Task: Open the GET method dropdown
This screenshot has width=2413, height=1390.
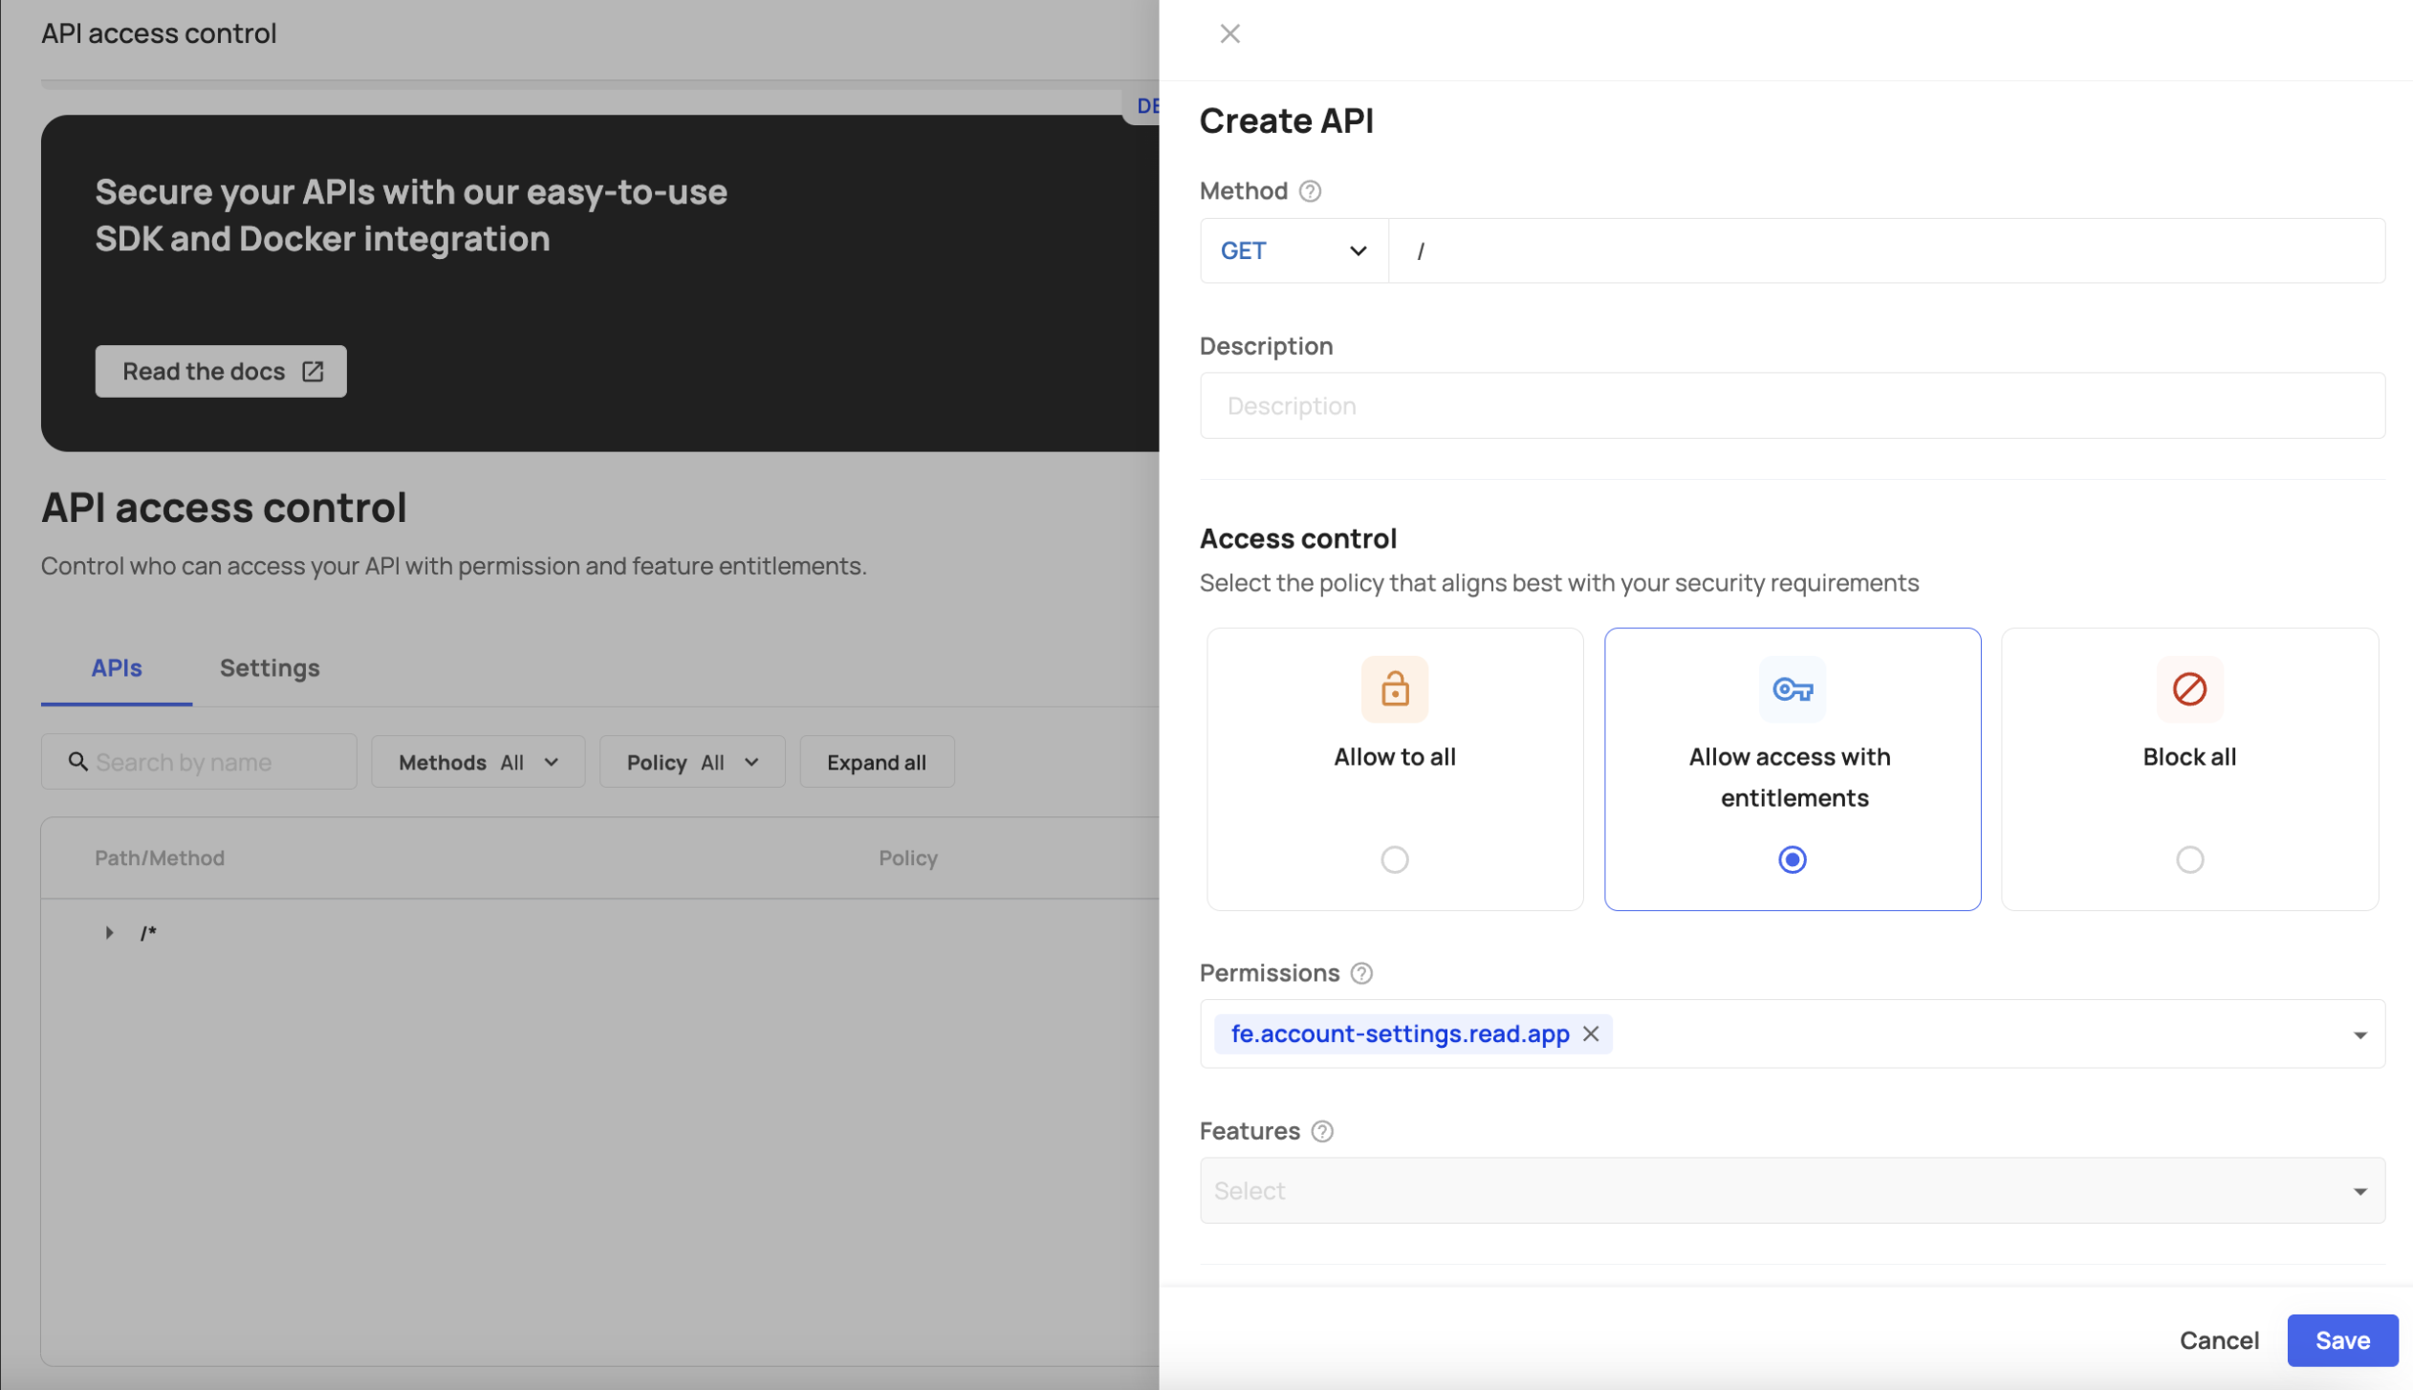Action: point(1293,250)
